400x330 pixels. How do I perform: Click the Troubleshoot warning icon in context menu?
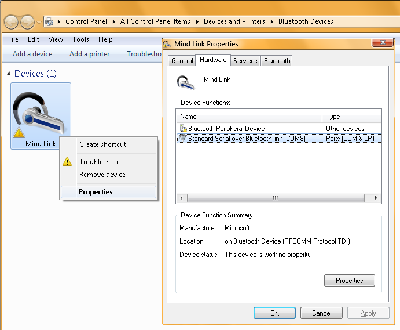68,162
